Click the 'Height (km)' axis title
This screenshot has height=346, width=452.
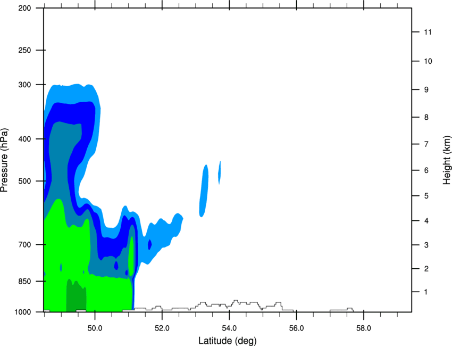click(x=447, y=160)
